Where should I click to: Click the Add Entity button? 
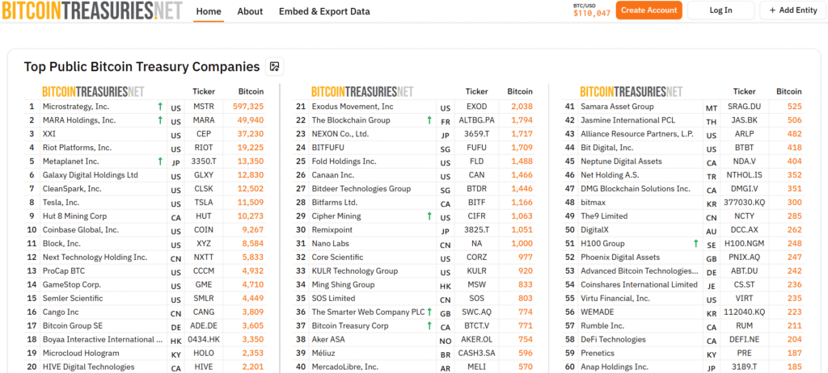click(792, 10)
